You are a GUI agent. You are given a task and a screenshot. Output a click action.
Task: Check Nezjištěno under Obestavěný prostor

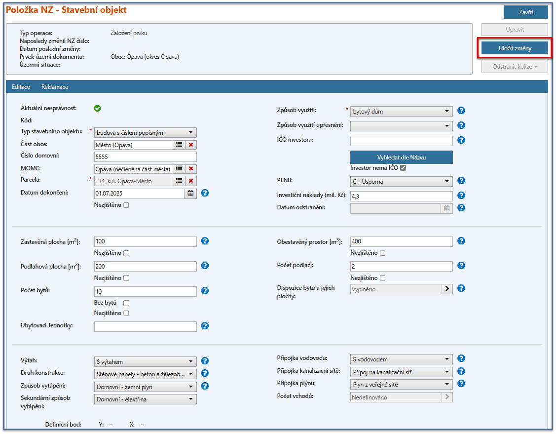coord(383,253)
